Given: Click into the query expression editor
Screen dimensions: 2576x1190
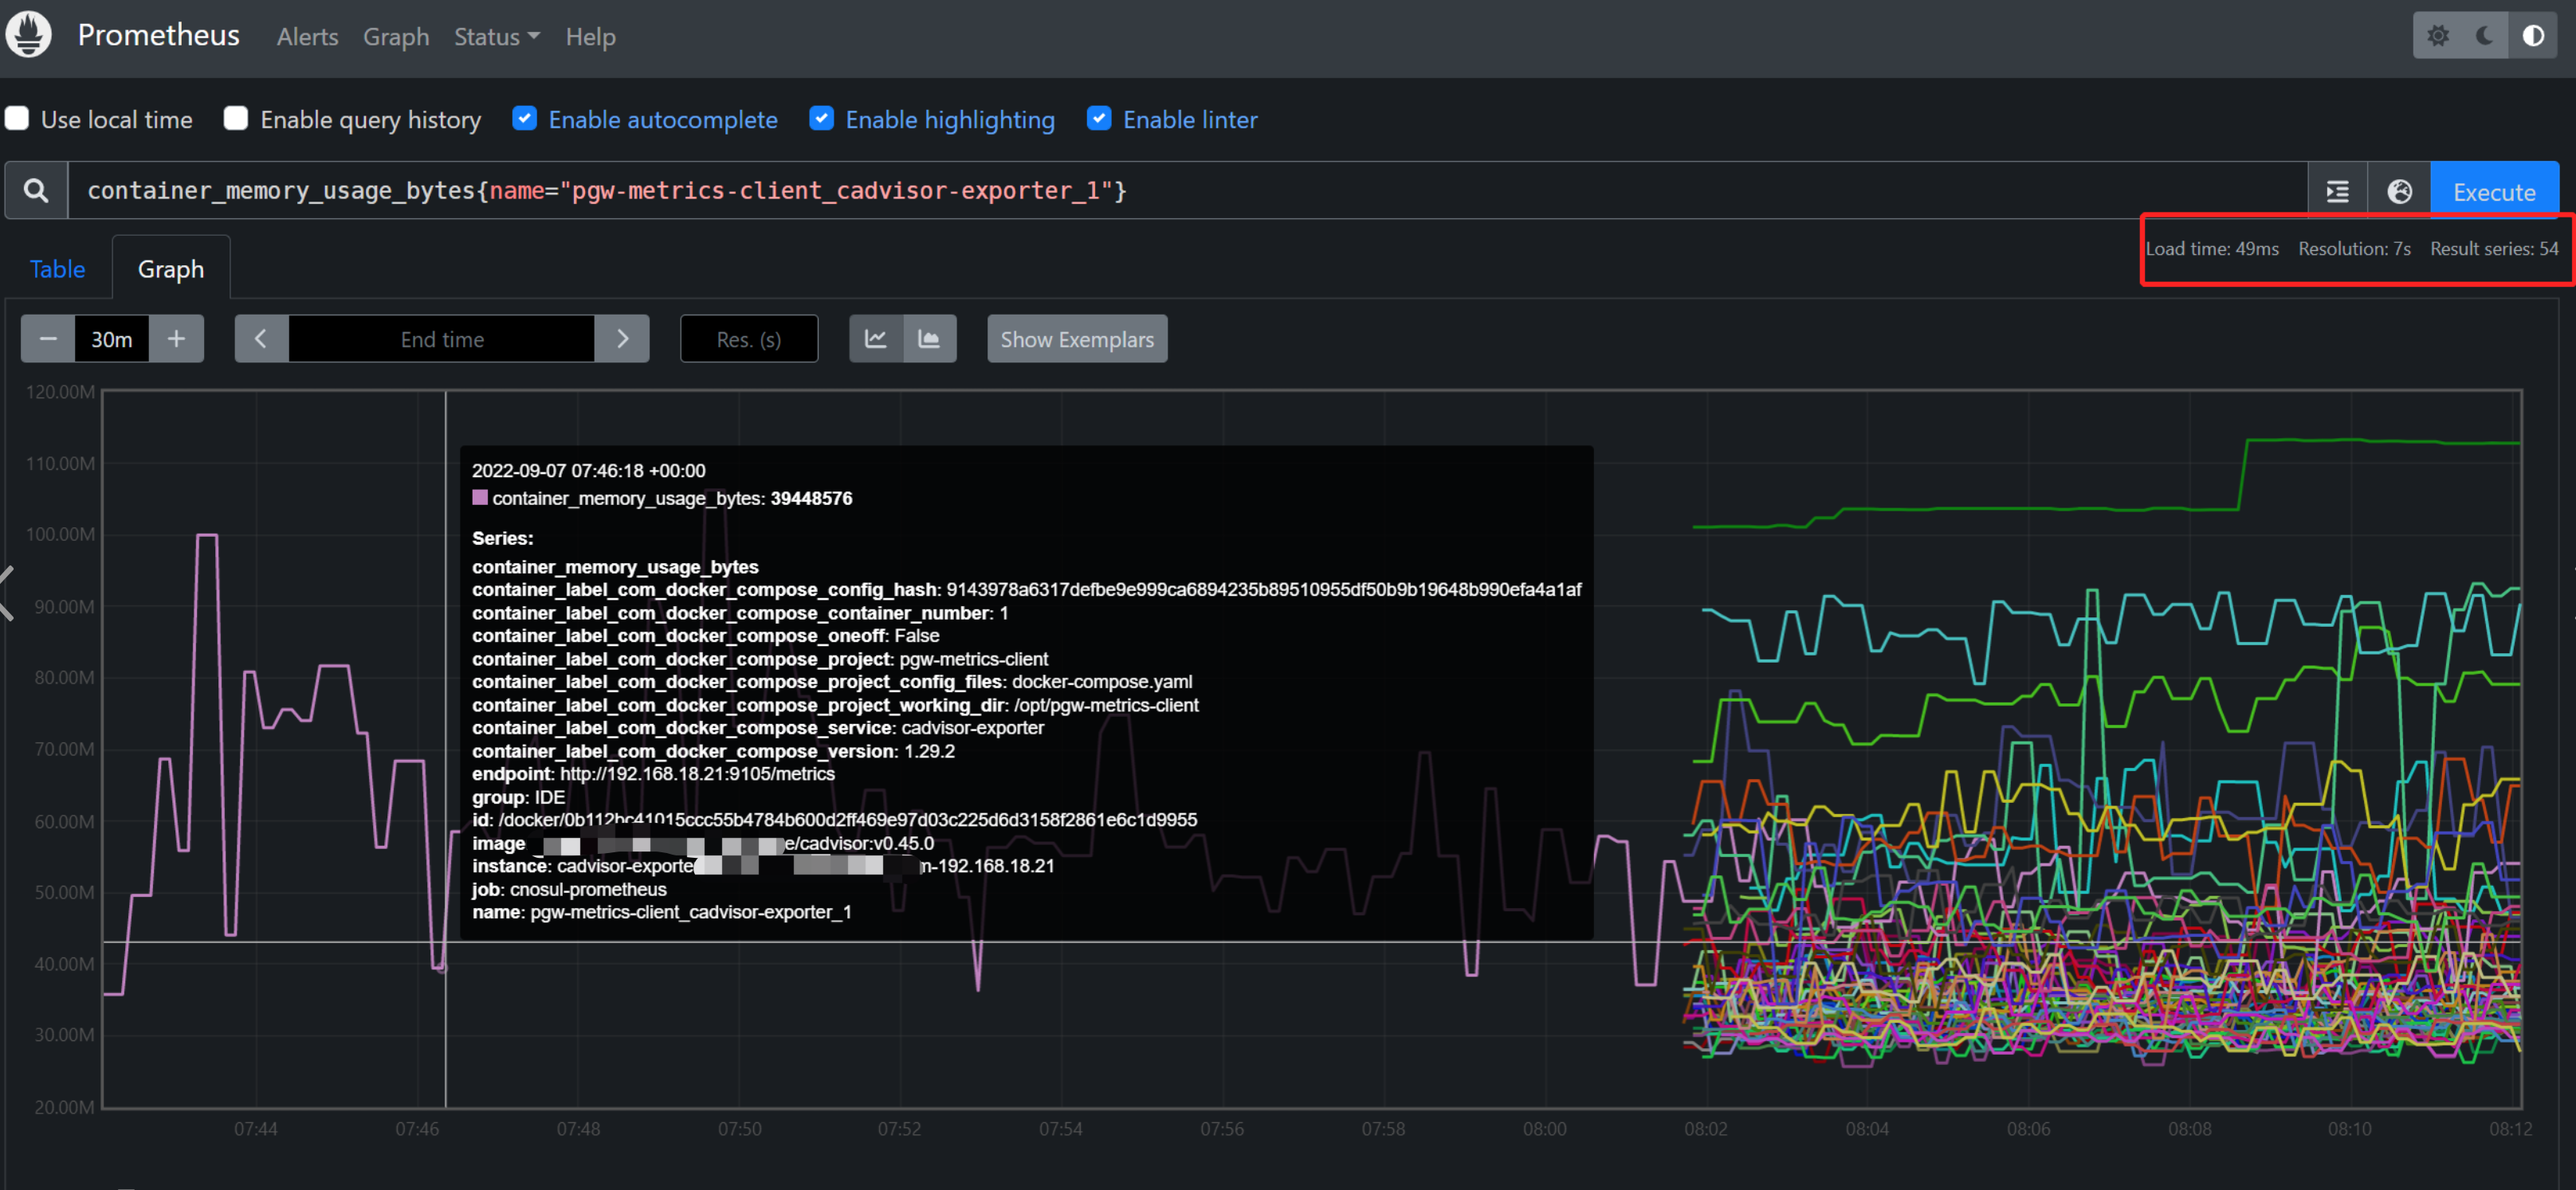Looking at the screenshot, I should pyautogui.click(x=1187, y=190).
